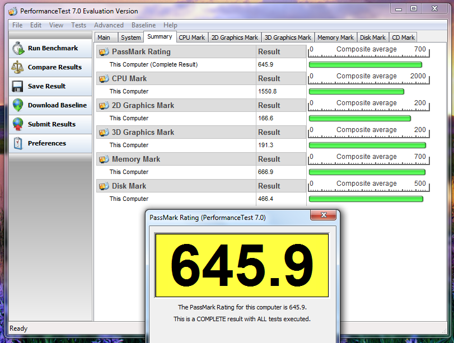Click the 666.9 Memory Mark result value

(265, 172)
